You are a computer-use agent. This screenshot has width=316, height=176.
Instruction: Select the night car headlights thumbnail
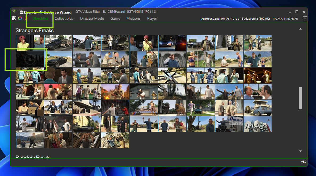tap(172, 43)
